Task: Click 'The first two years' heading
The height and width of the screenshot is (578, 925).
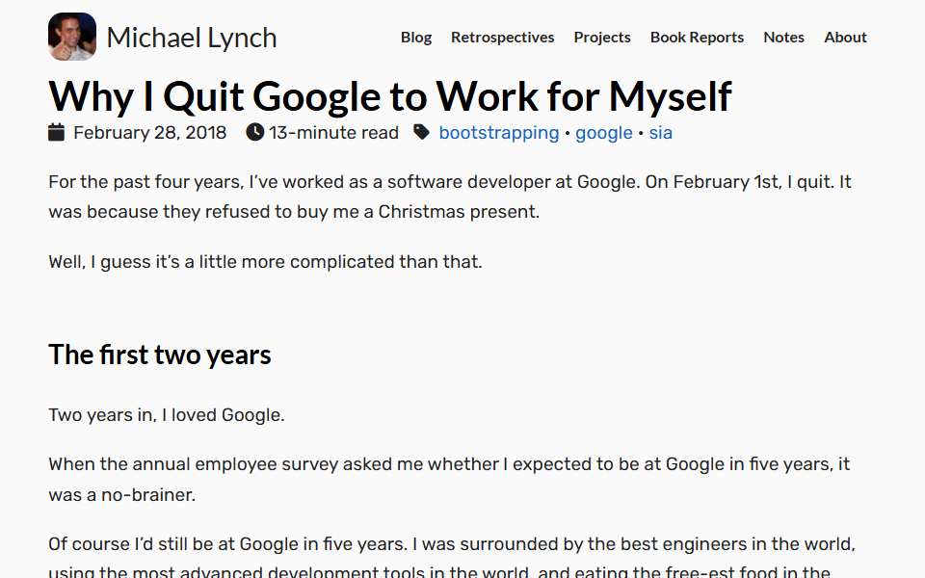Action: coord(160,355)
